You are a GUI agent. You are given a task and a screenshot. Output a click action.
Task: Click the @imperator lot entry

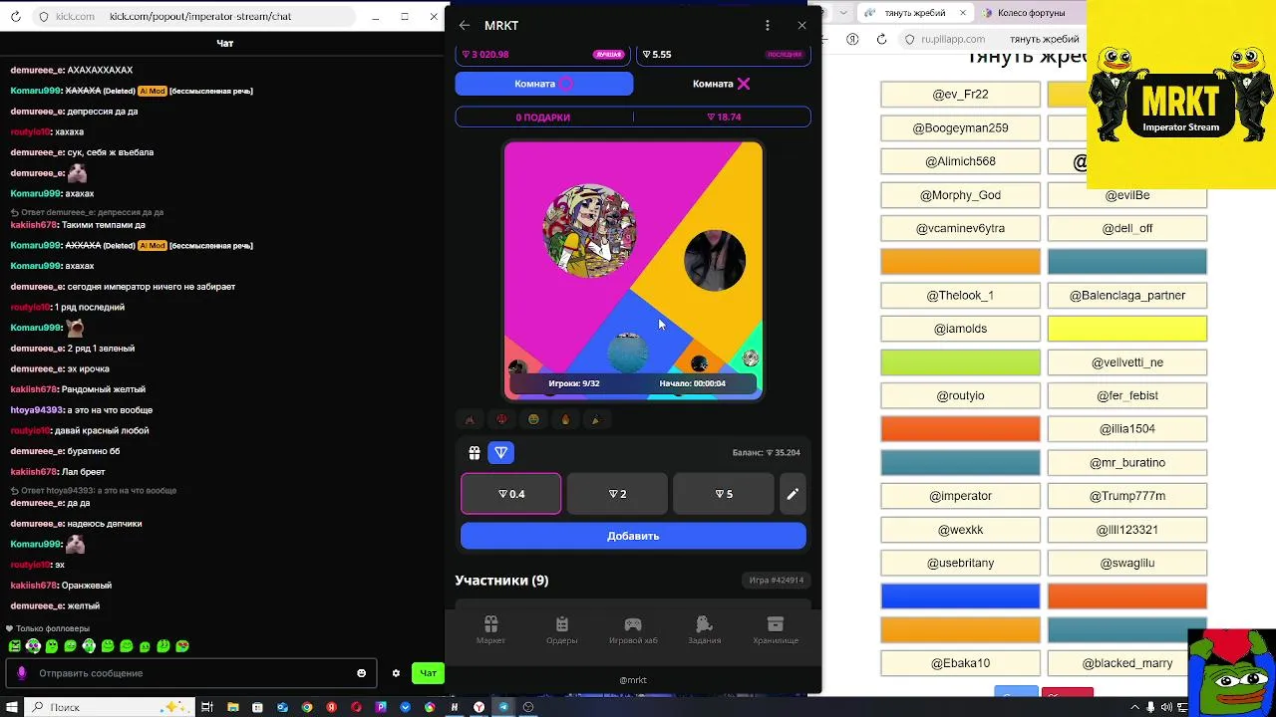960,496
